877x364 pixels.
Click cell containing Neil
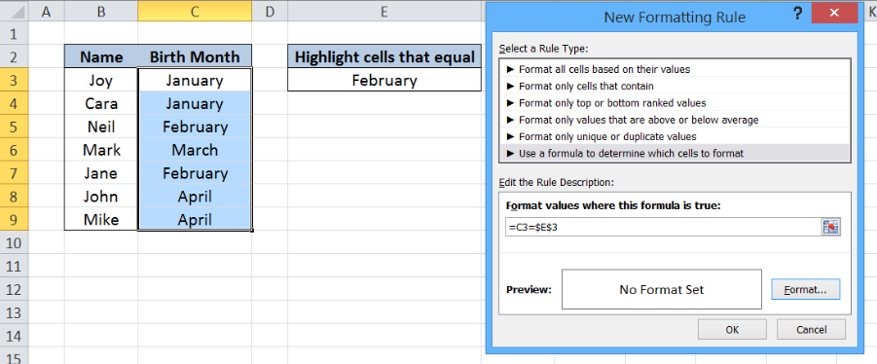(x=101, y=127)
